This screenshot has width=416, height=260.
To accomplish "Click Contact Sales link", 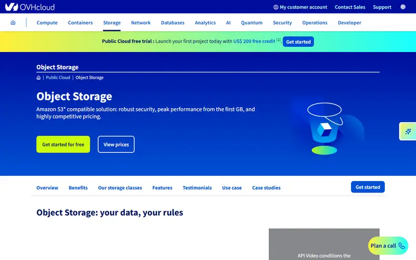I will coord(350,7).
